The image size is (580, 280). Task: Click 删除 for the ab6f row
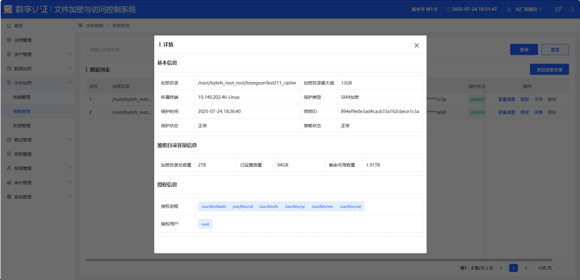click(x=552, y=112)
